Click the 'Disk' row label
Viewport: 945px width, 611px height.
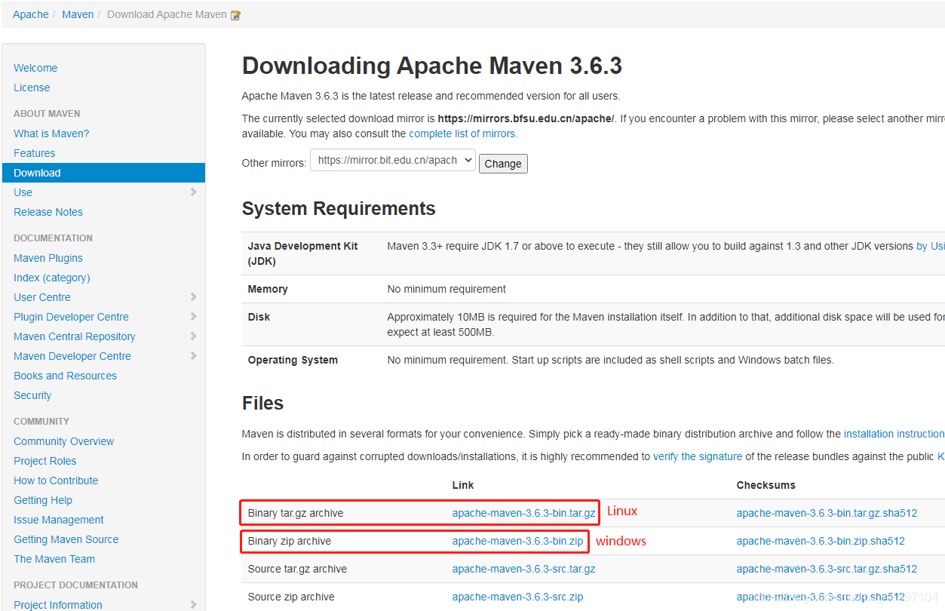tap(259, 317)
